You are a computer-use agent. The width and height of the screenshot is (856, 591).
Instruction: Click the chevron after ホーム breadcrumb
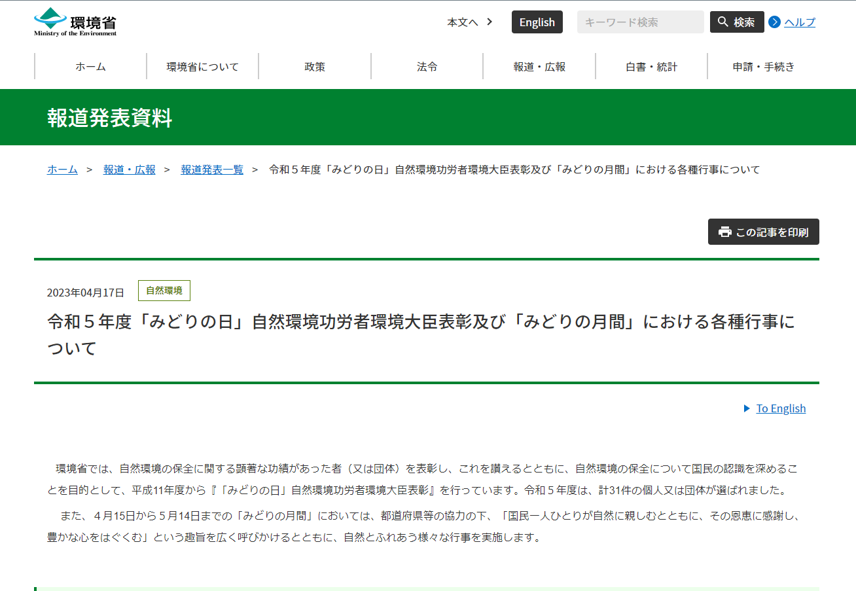[88, 170]
